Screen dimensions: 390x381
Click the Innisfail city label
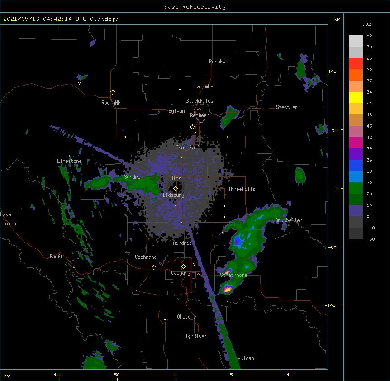point(188,148)
